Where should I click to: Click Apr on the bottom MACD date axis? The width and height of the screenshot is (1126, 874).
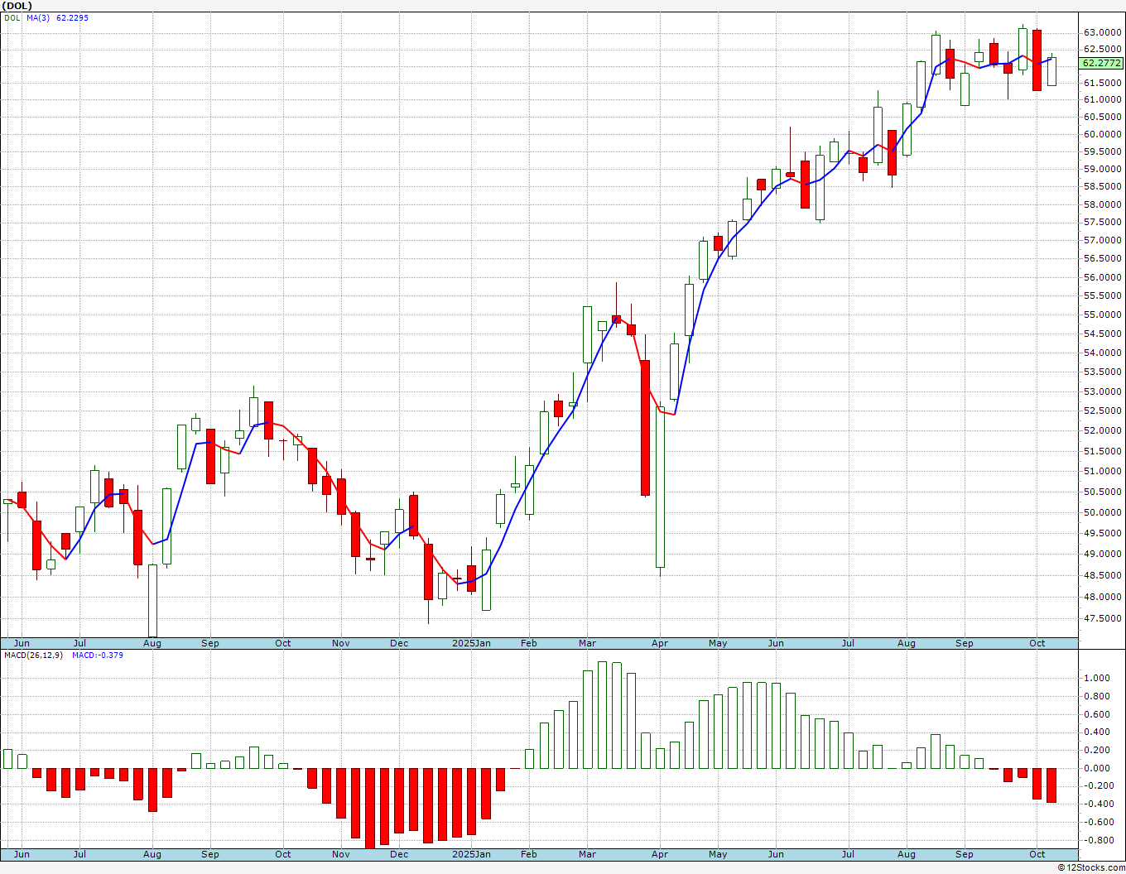pos(660,854)
